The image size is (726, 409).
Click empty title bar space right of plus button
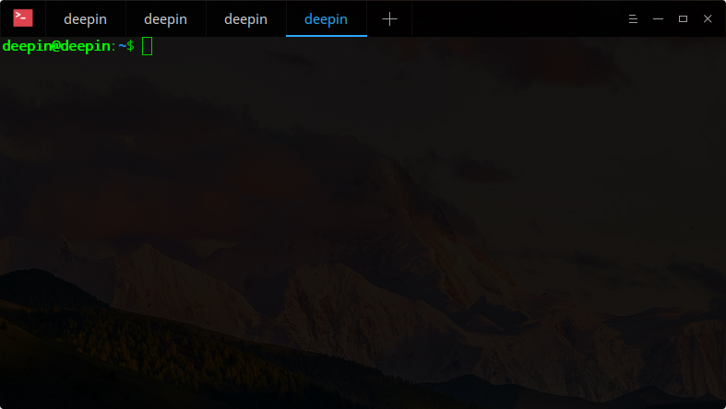[x=517, y=18]
